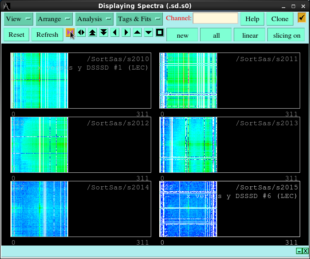
Task: Open the Analysis menu
Action: (94, 19)
